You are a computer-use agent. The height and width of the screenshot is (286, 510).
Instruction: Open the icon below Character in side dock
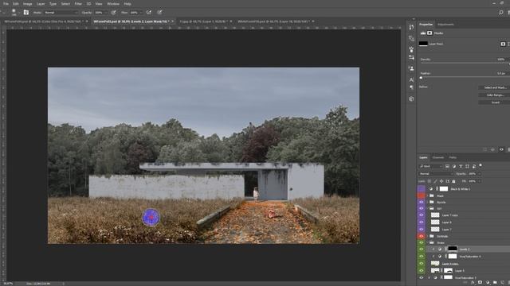tap(411, 87)
